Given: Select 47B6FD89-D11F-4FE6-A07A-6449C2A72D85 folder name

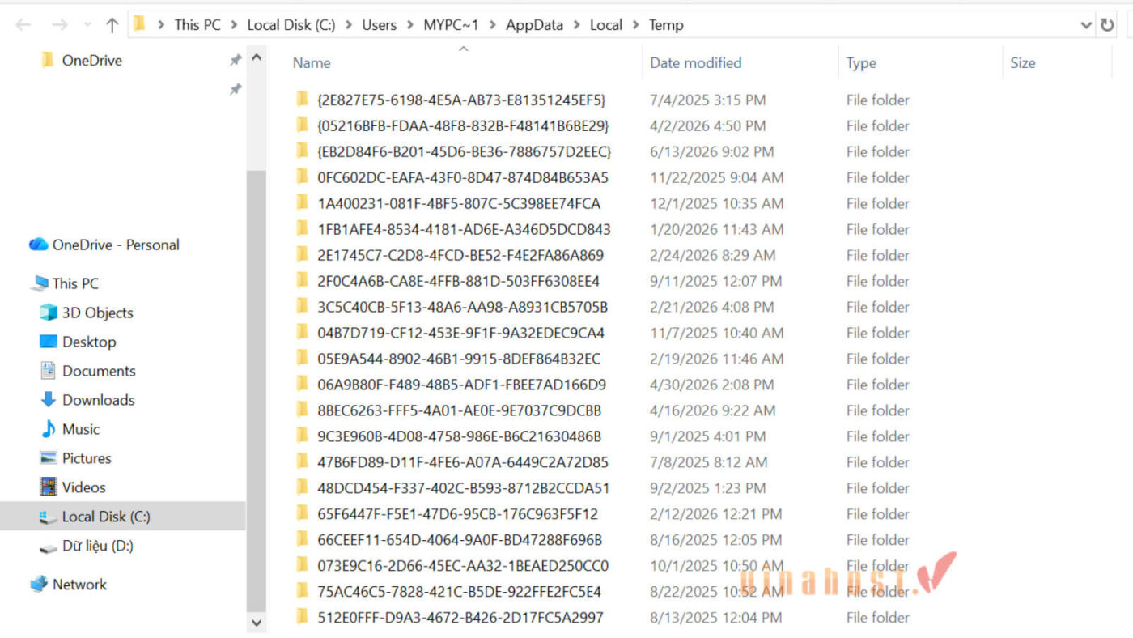Looking at the screenshot, I should coord(463,462).
